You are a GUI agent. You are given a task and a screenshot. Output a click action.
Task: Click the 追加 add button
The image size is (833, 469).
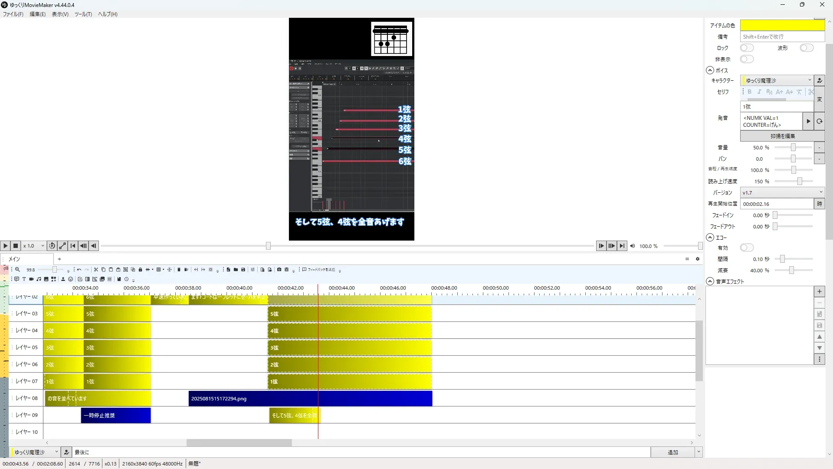point(672,452)
